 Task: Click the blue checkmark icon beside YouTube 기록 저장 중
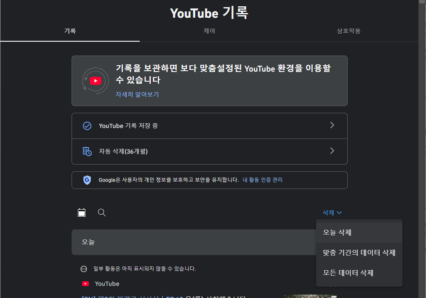coord(87,126)
